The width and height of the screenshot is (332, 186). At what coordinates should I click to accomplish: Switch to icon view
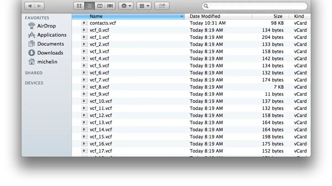coord(79,6)
